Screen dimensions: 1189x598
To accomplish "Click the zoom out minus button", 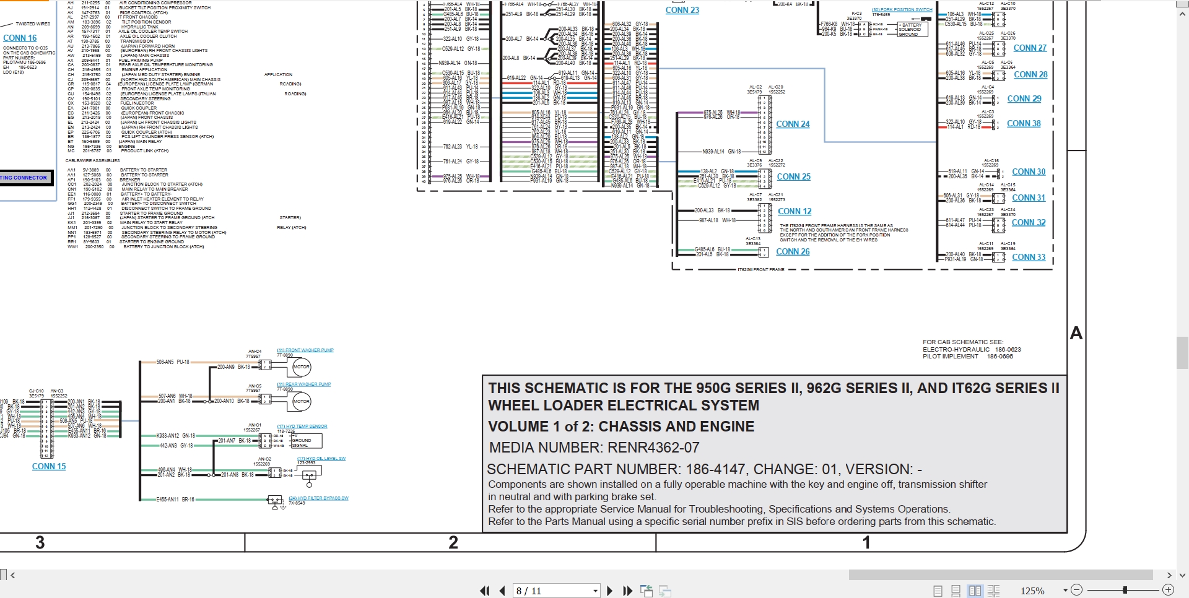I will click(x=1076, y=590).
